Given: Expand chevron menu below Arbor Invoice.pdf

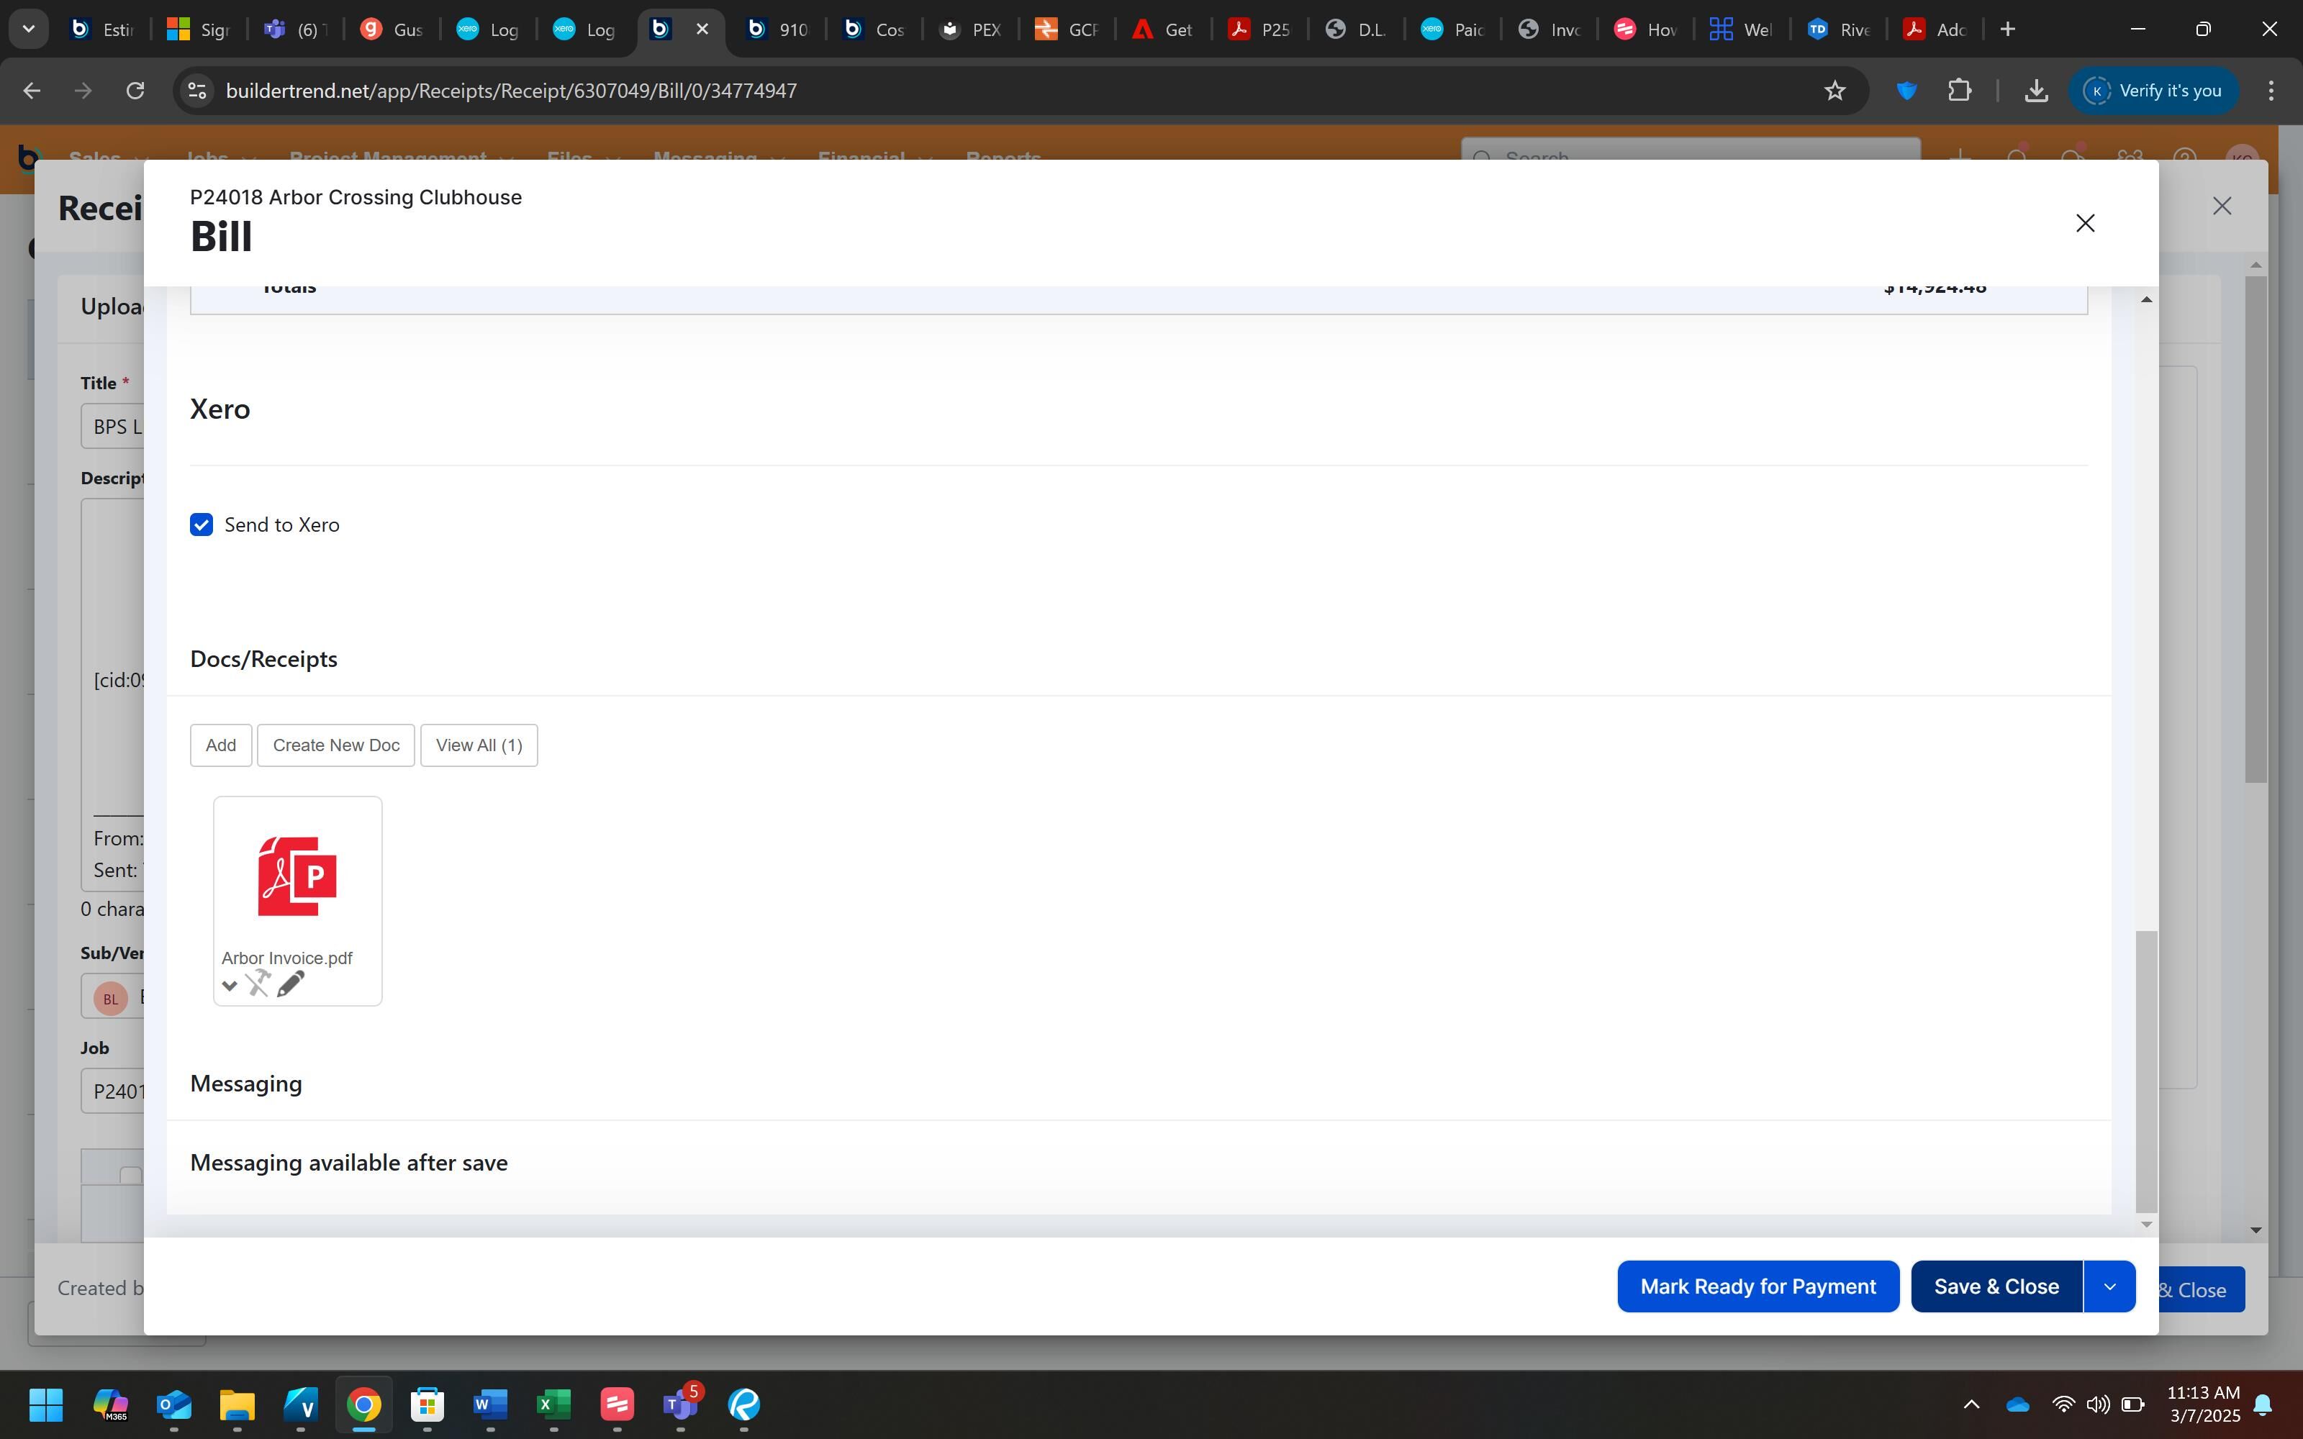Looking at the screenshot, I should (x=230, y=986).
